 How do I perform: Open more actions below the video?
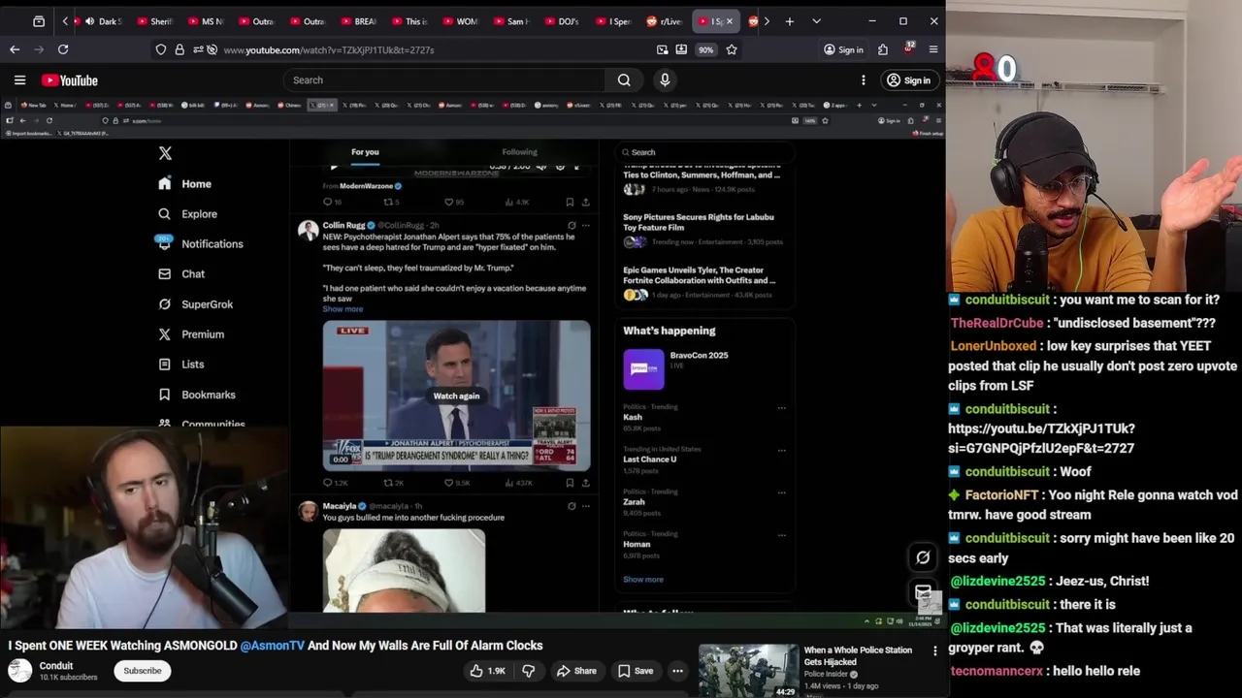point(677,671)
